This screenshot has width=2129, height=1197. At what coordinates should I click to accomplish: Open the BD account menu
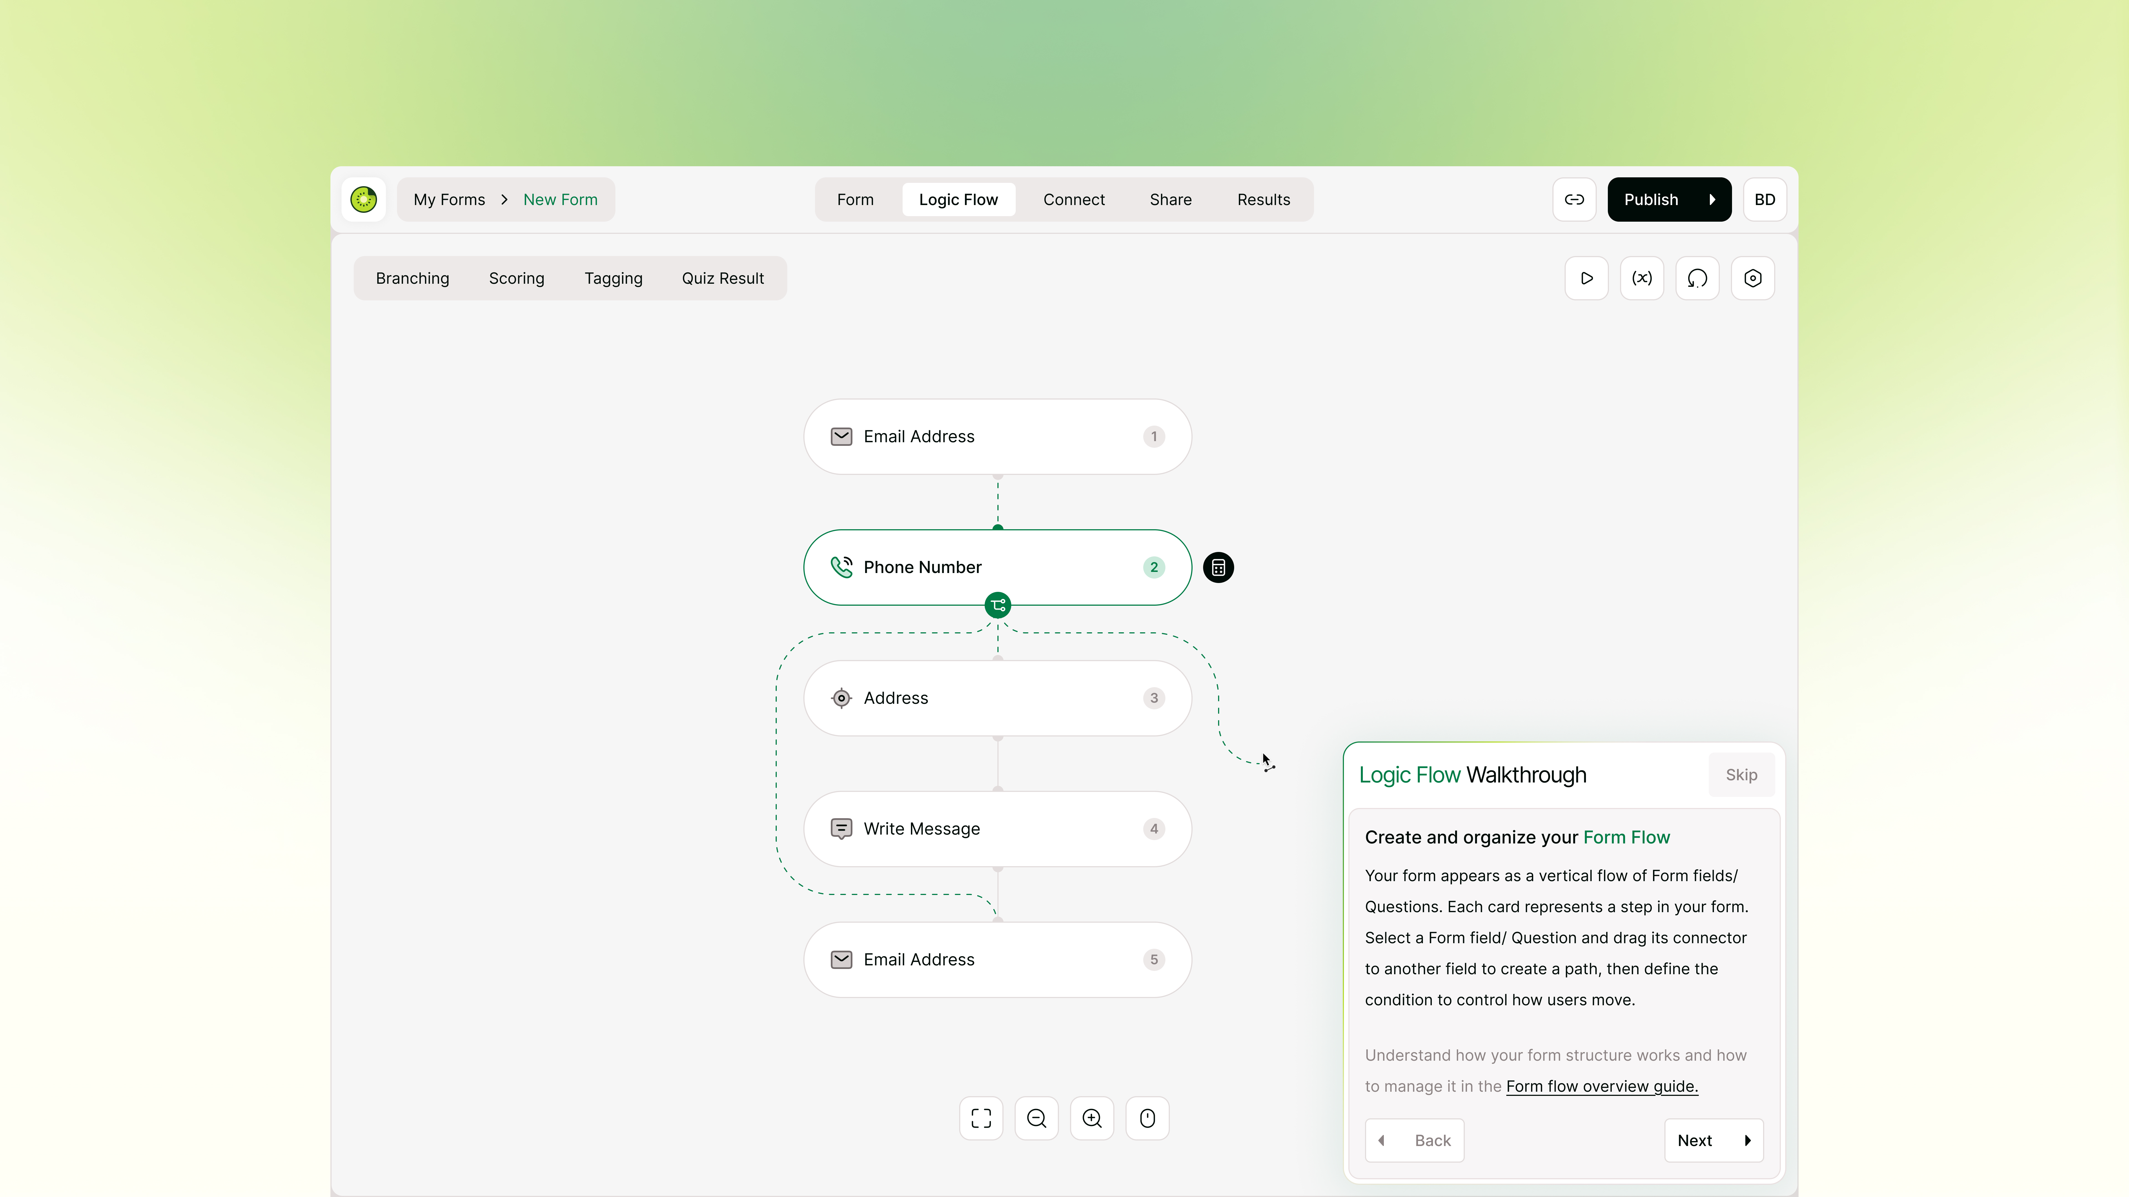point(1764,199)
